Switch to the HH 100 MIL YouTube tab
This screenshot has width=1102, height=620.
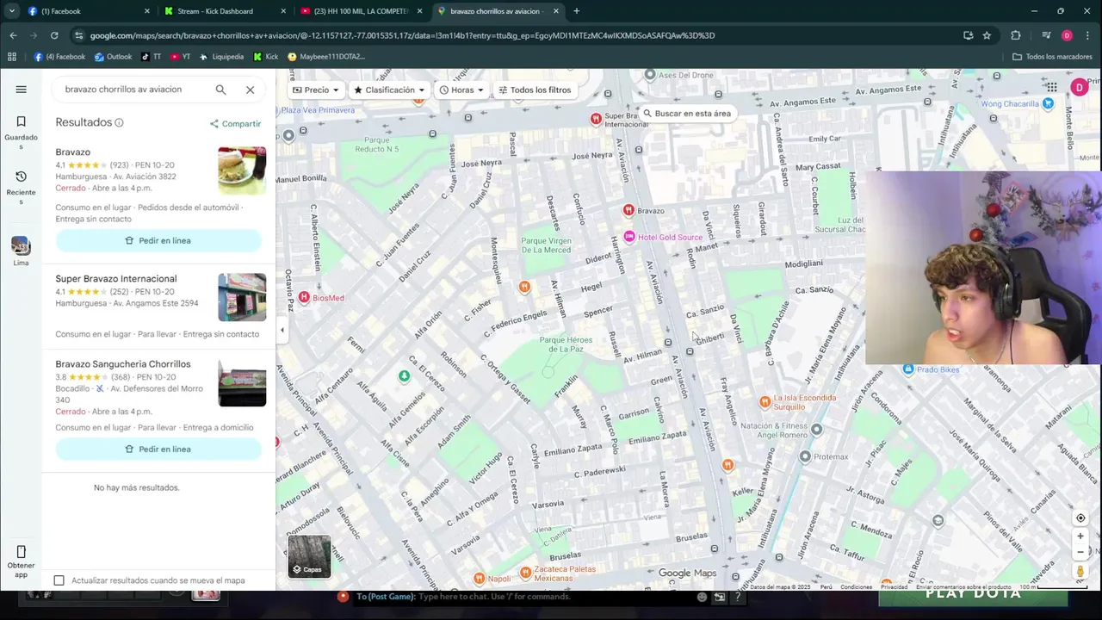tap(362, 11)
